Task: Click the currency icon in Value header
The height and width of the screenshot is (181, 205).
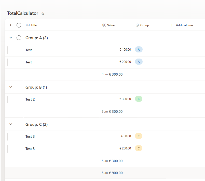Action: (x=104, y=25)
